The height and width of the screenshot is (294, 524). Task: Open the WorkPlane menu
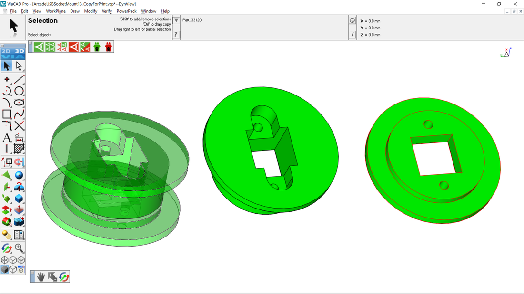56,11
